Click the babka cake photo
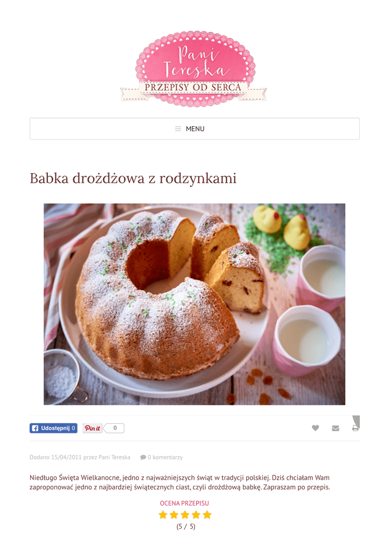This screenshot has height=552, width=390. pyautogui.click(x=194, y=304)
